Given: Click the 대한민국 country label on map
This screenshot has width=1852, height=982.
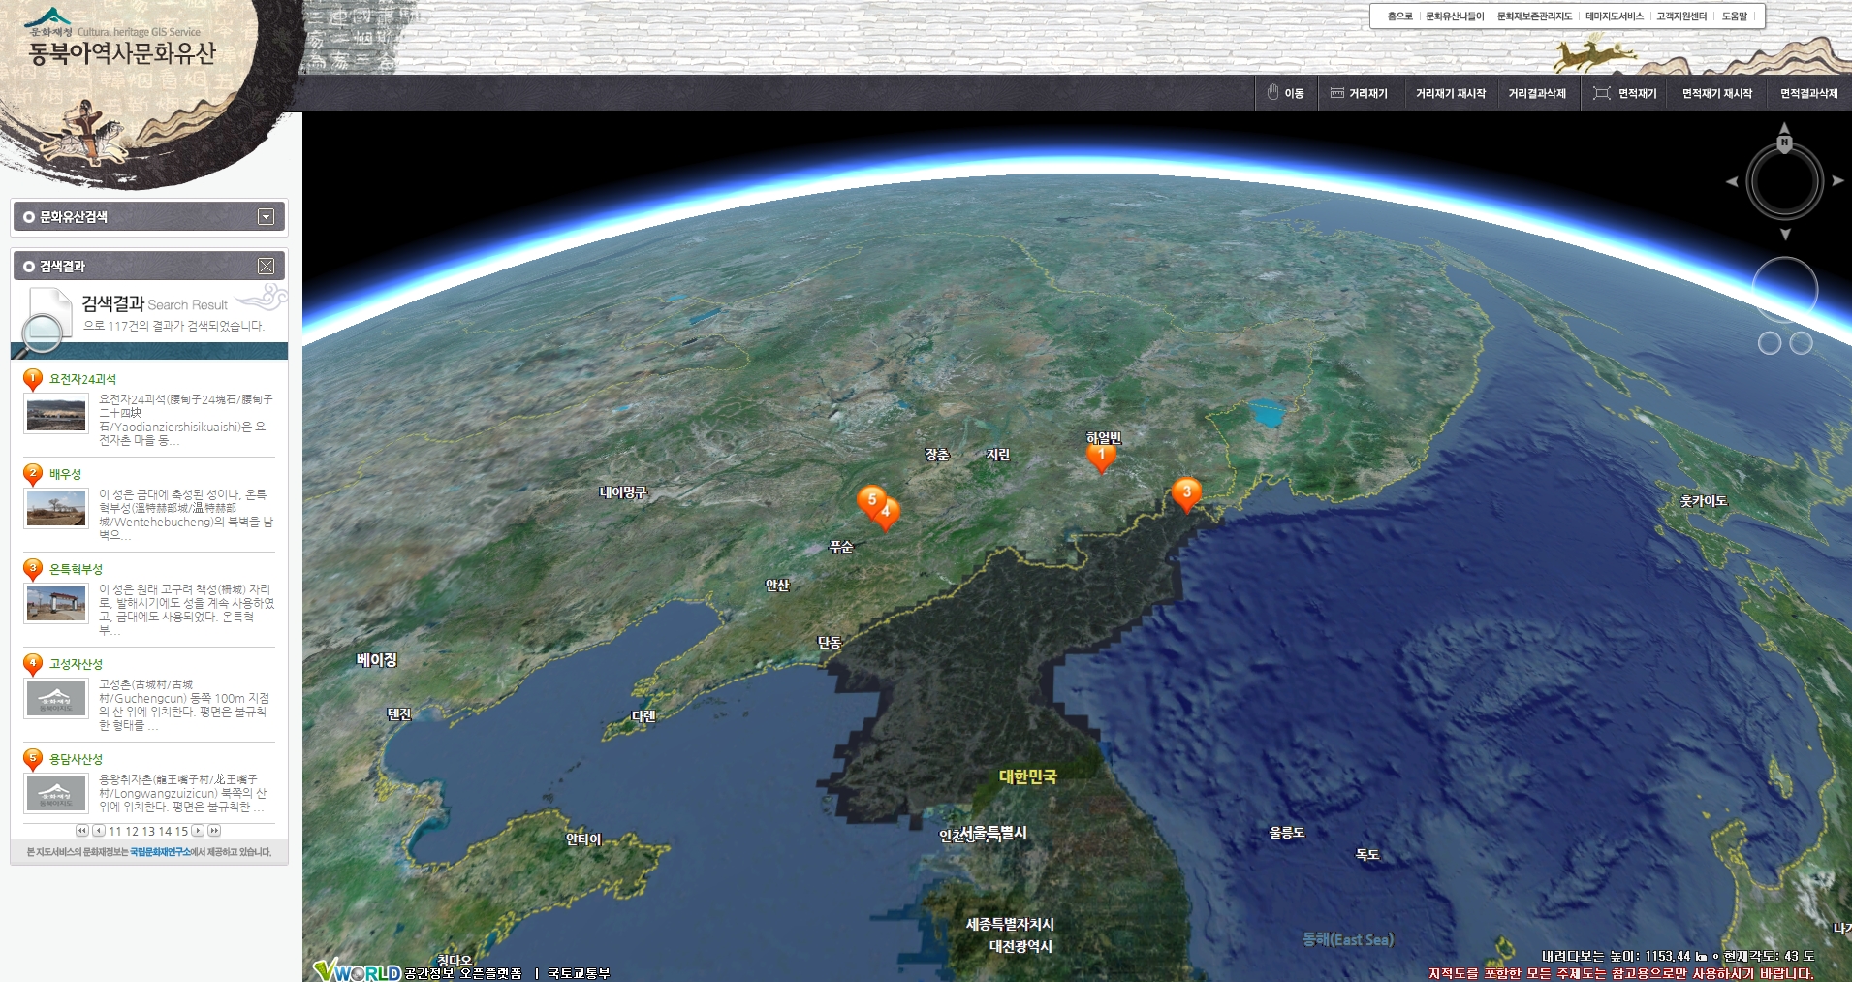Looking at the screenshot, I should pyautogui.click(x=1028, y=776).
